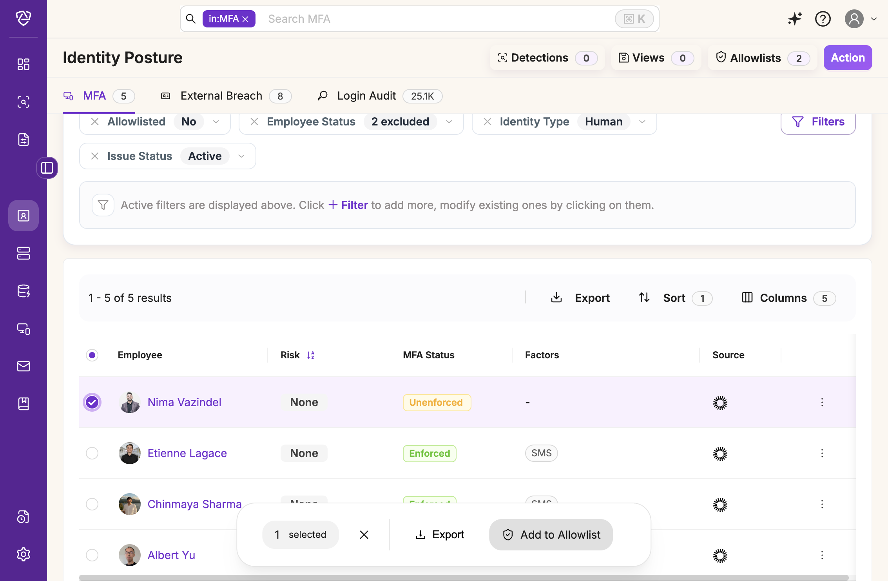Open row options for Nima Vazindel
This screenshot has height=581, width=888.
click(822, 402)
